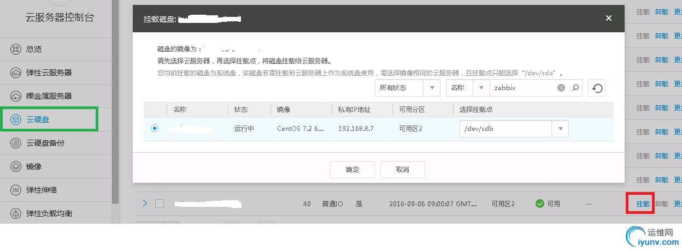
Task: Tick the checkbox of the bottom disk row
Action: coord(160,204)
